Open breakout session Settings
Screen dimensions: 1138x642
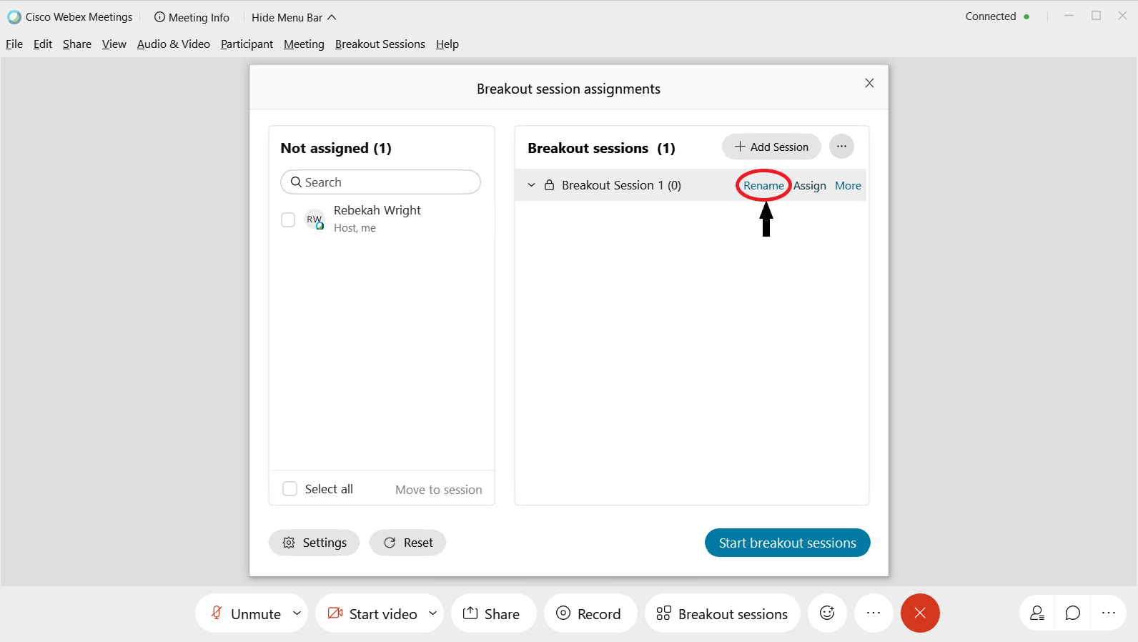[x=314, y=543]
